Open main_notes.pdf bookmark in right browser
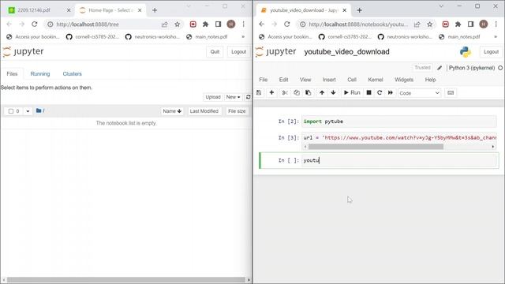 tap(464, 37)
